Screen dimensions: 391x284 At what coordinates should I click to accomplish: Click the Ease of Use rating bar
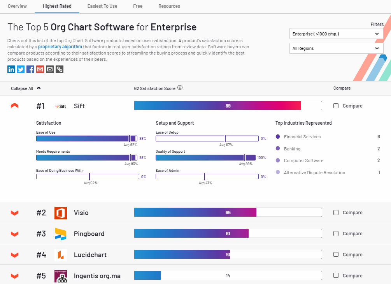coord(87,138)
